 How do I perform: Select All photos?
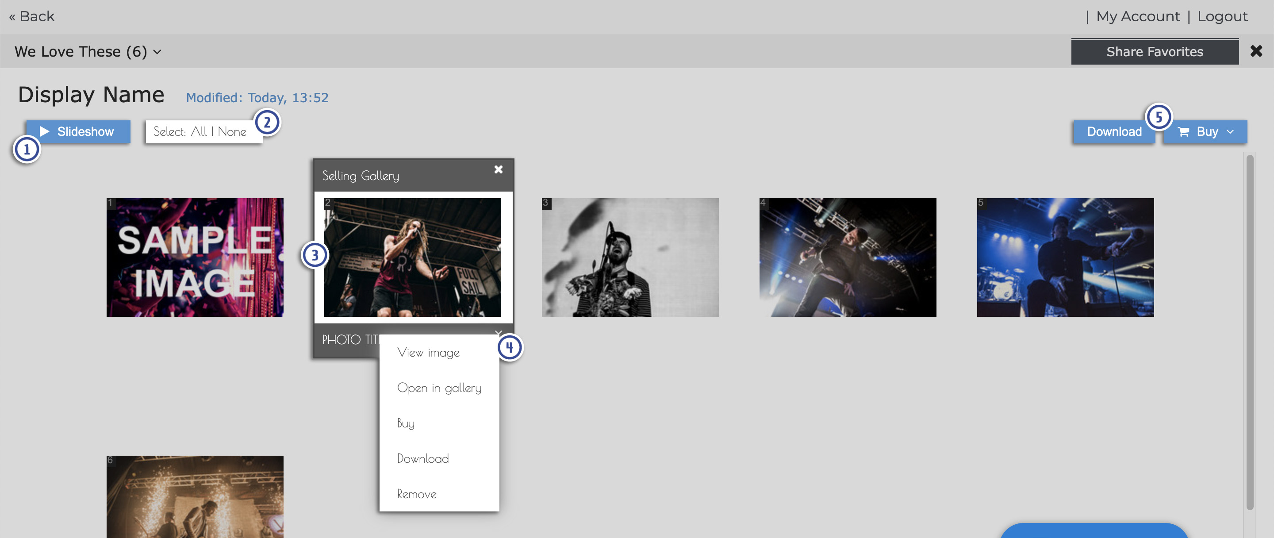click(x=199, y=131)
